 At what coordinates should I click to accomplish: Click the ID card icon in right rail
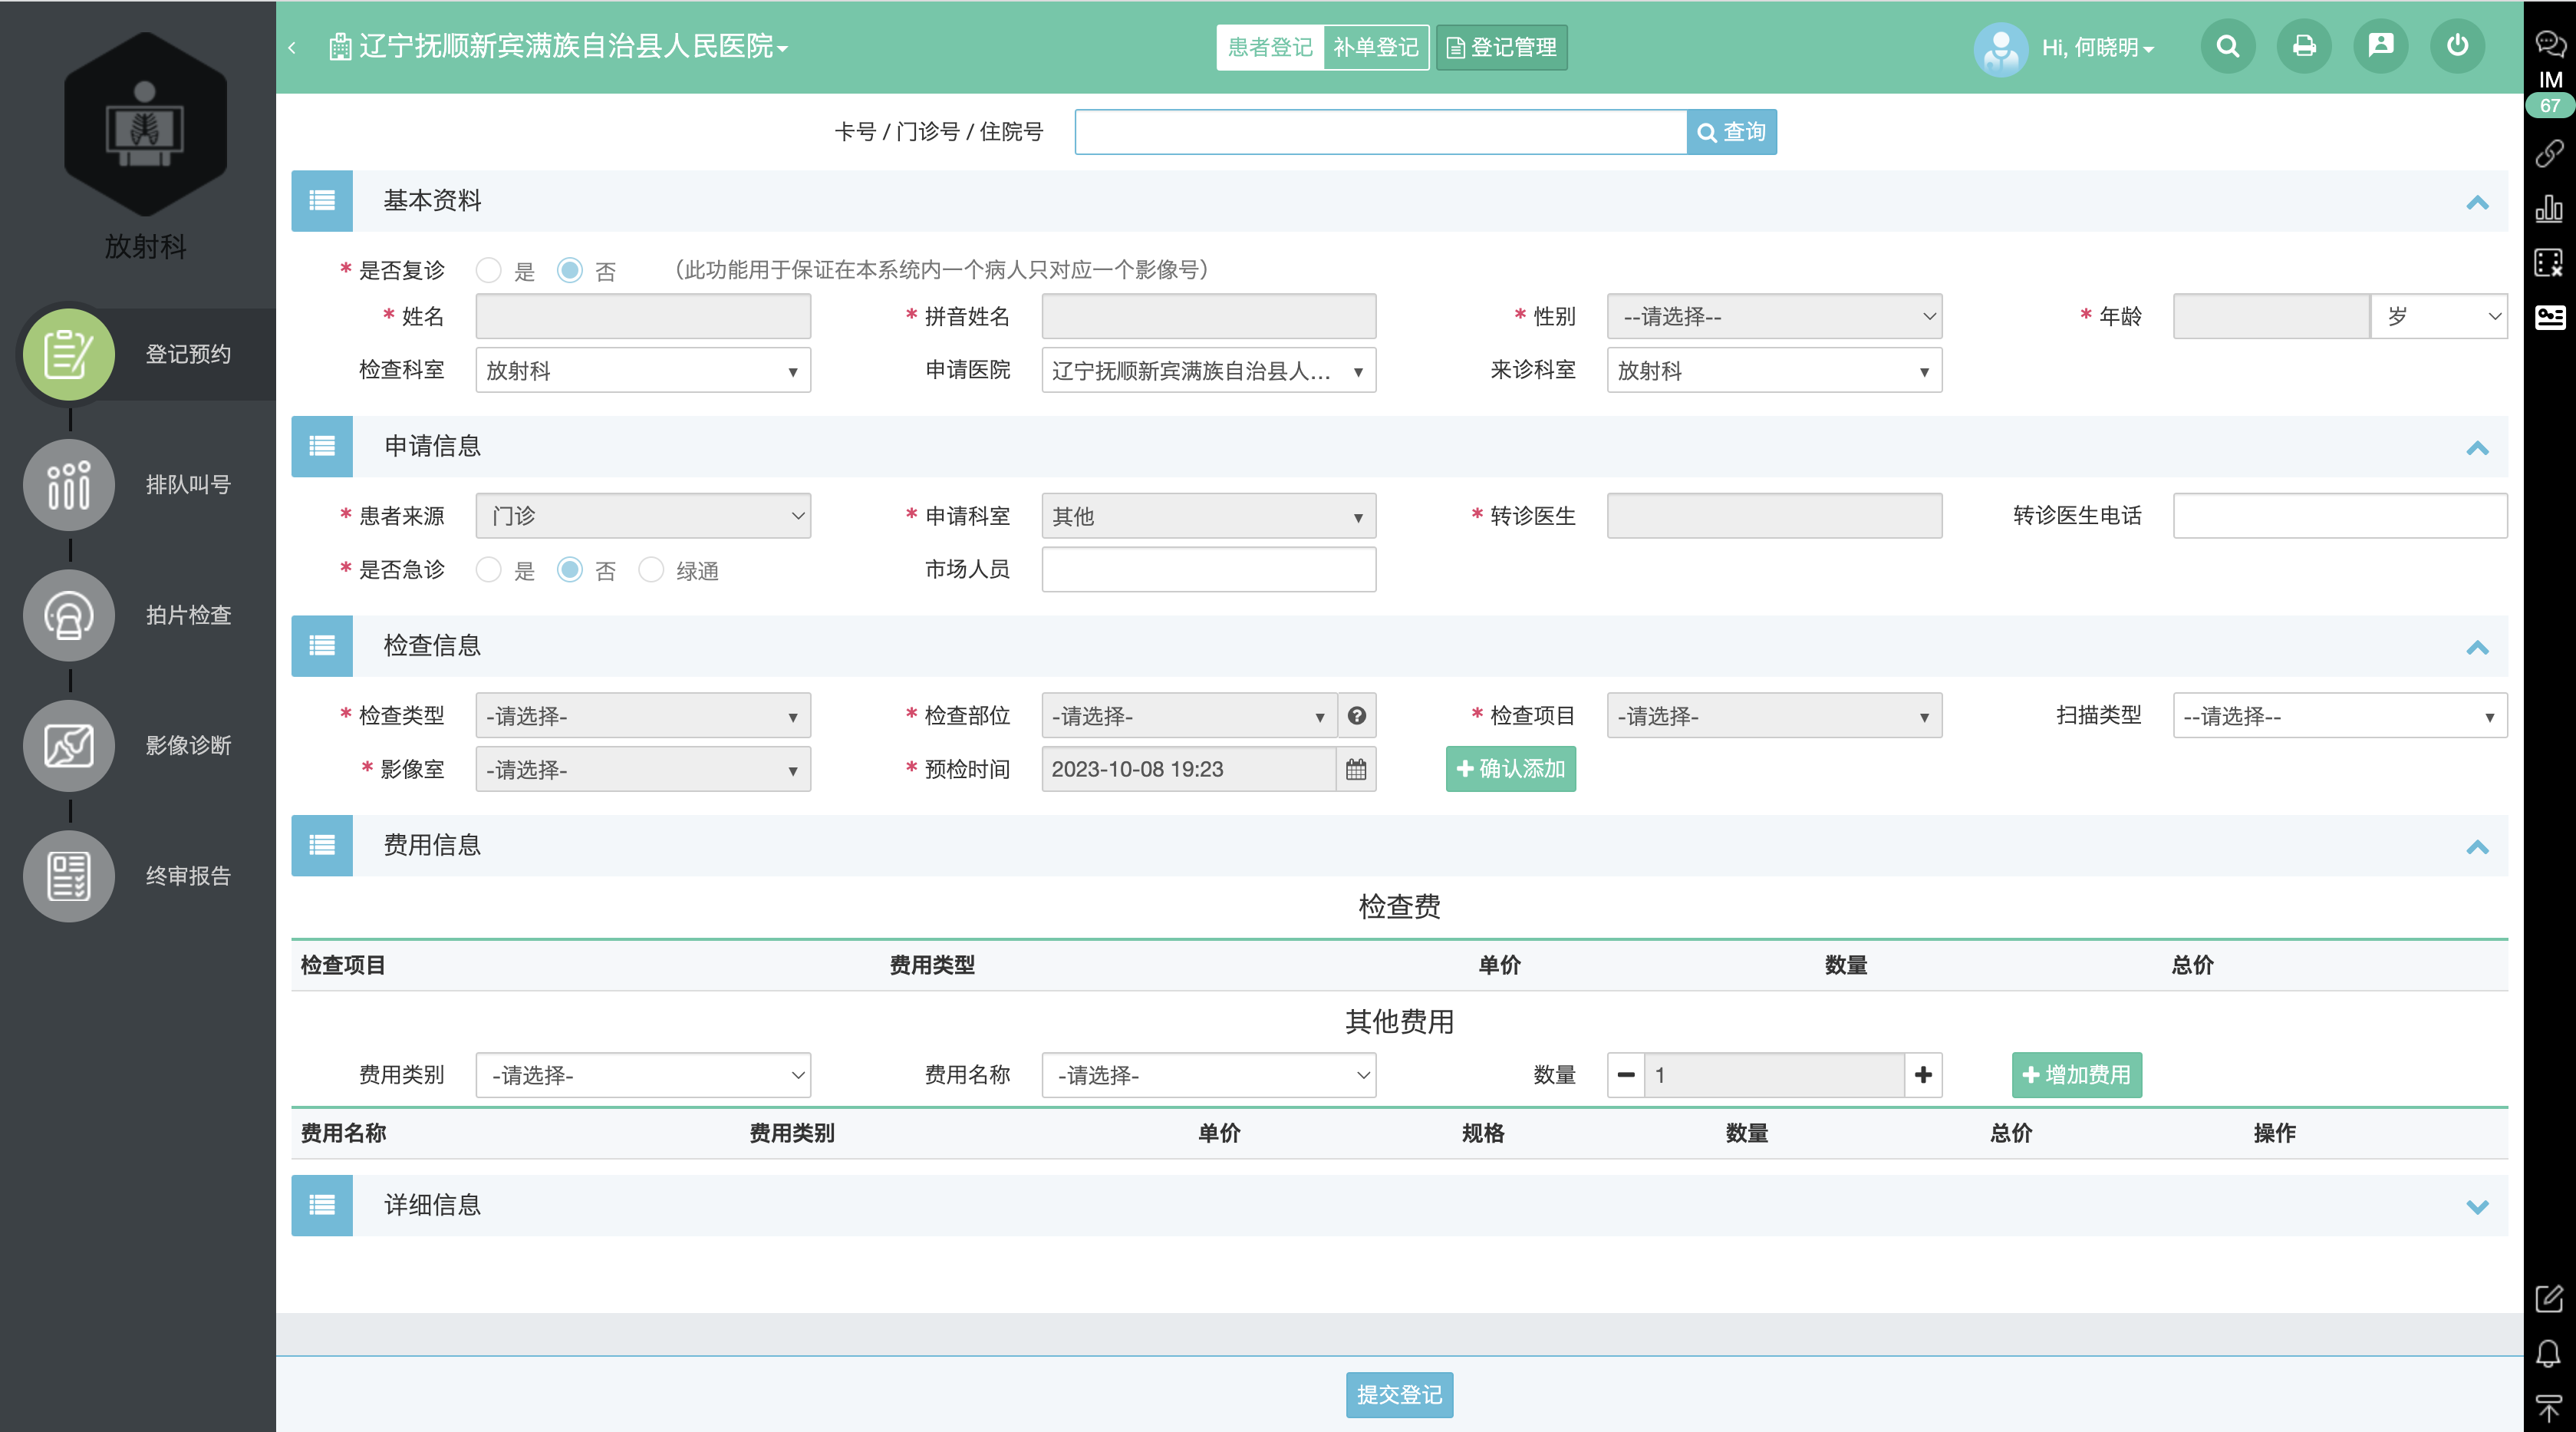[2549, 317]
